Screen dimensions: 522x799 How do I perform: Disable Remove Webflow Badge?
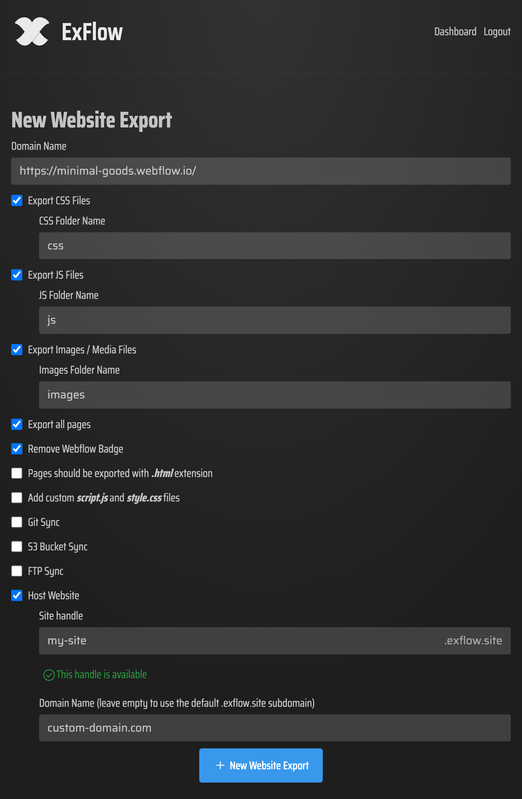(x=16, y=449)
